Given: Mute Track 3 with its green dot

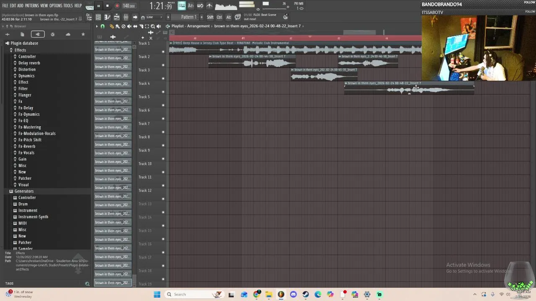Looking at the screenshot, I should pyautogui.click(x=163, y=79).
